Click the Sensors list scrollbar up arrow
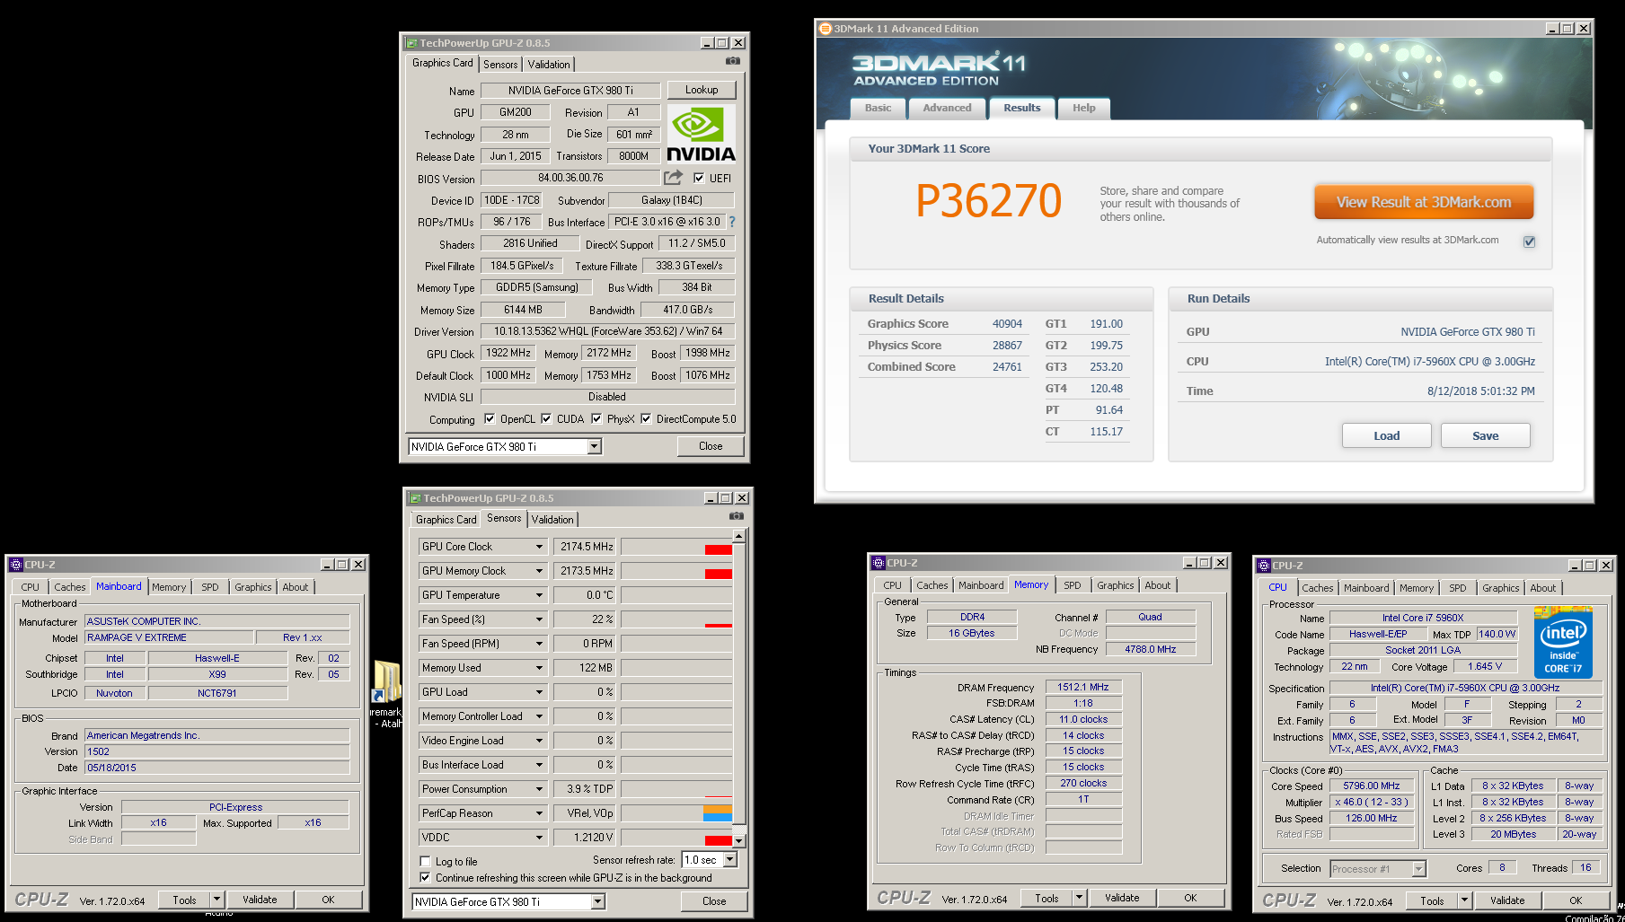 click(x=739, y=536)
